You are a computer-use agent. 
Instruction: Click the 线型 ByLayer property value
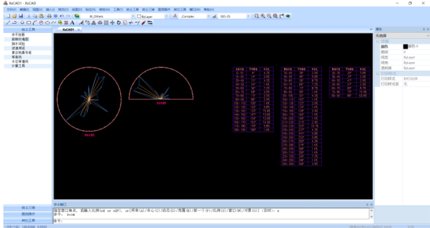click(409, 57)
